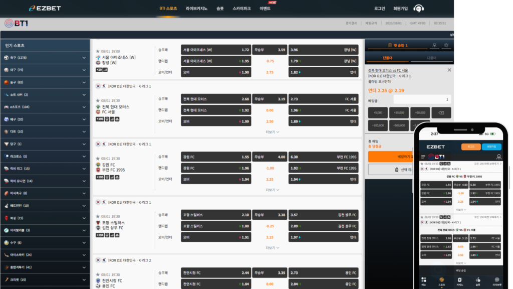Image resolution: width=513 pixels, height=289 pixels.
Task: Toggle favorite star for 강원 FC match
Action: tap(98, 159)
